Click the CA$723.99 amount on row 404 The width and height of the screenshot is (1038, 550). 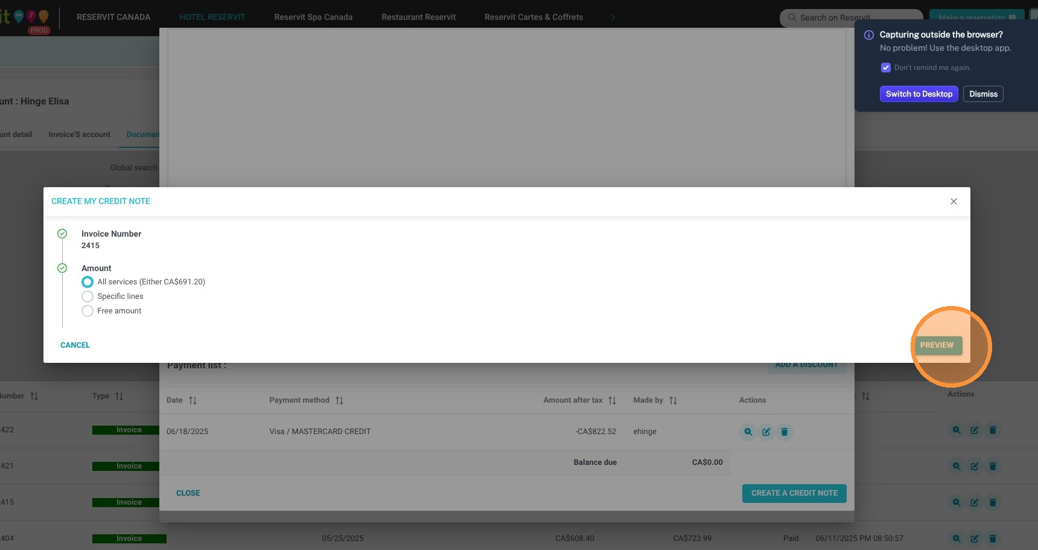point(692,539)
